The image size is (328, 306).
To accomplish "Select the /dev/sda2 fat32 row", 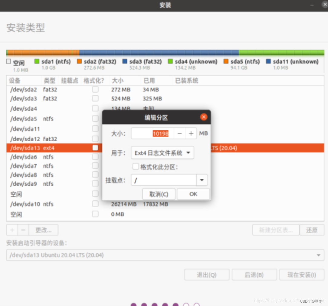I will point(165,90).
